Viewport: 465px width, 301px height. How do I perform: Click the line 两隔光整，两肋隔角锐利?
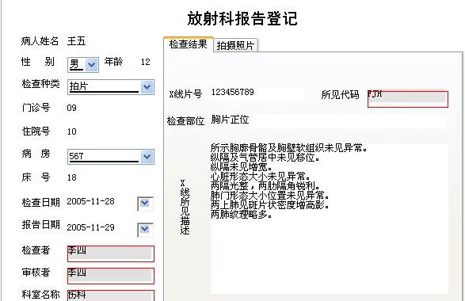(265, 185)
